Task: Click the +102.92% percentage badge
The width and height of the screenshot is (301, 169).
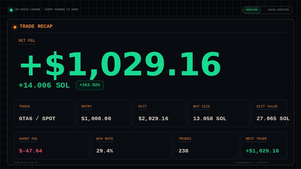Action: tap(90, 85)
